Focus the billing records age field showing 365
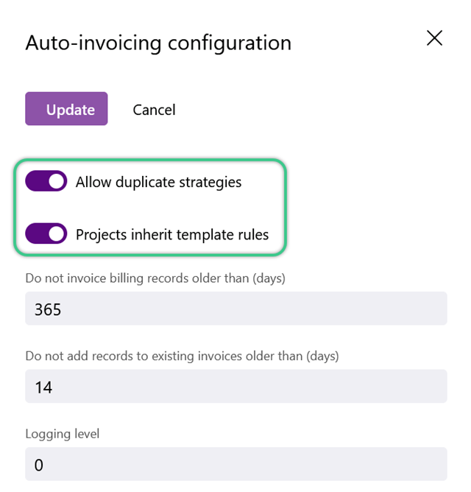 236,309
